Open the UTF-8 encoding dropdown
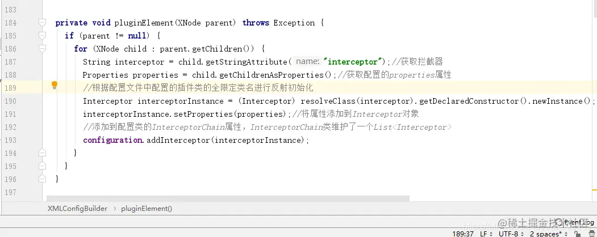The width and height of the screenshot is (597, 237). coord(511,234)
